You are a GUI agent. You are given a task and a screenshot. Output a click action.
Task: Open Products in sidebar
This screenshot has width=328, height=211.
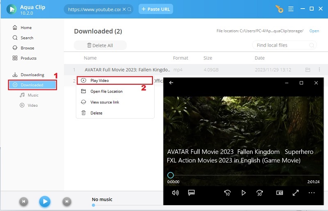pyautogui.click(x=24, y=58)
